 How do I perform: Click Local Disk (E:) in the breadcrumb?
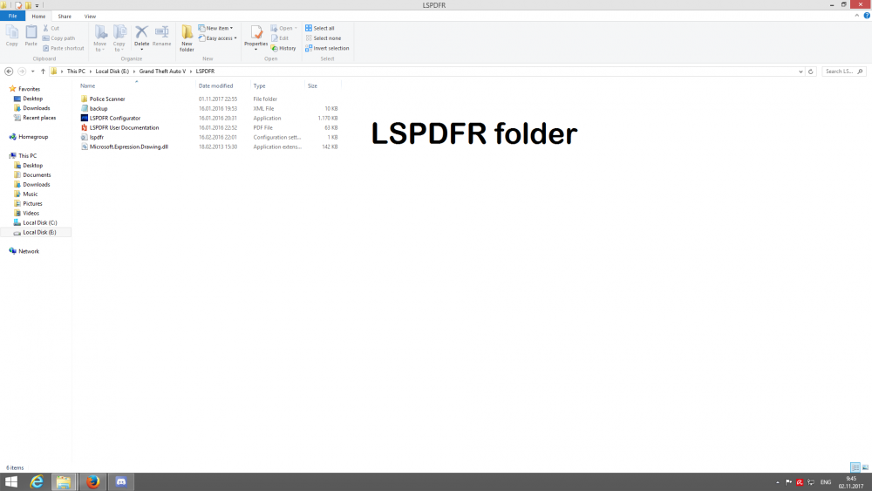pyautogui.click(x=112, y=72)
